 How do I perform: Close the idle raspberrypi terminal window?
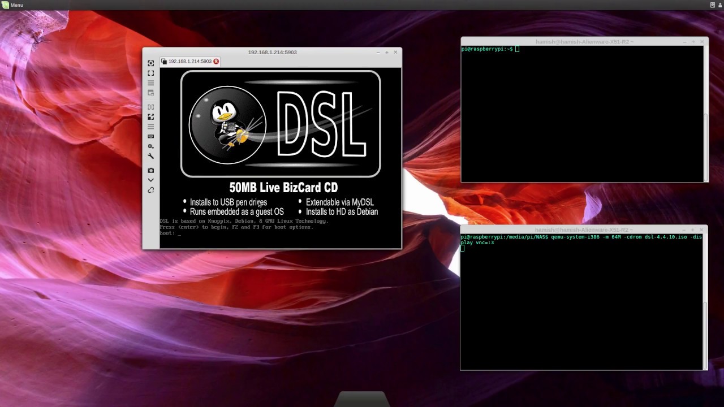702,42
